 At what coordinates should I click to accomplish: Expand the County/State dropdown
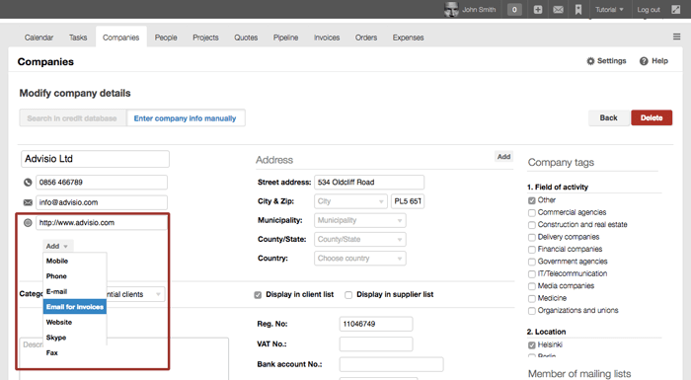(360, 240)
